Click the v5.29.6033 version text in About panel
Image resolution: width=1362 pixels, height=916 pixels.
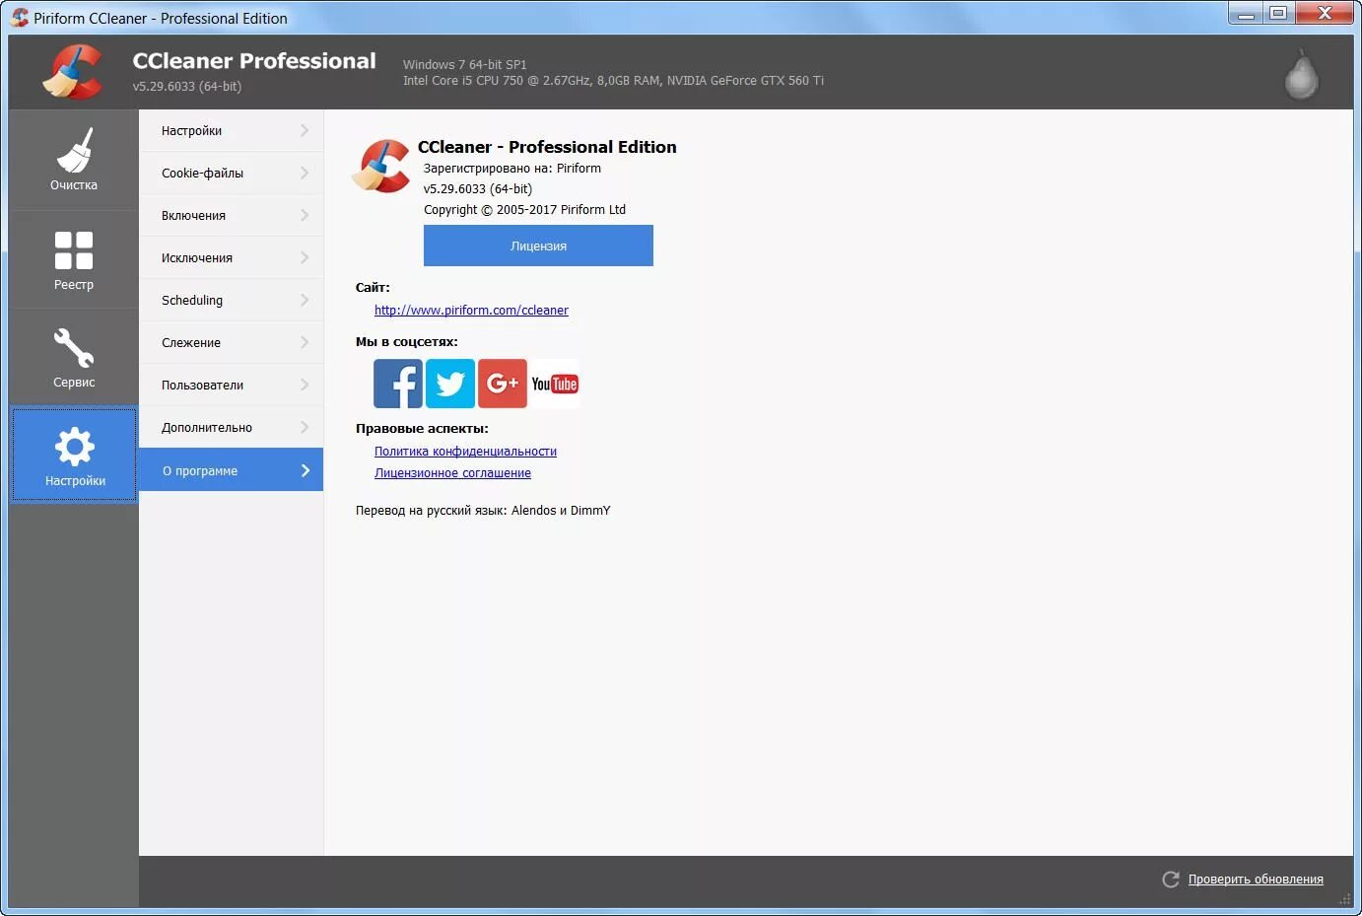tap(478, 189)
